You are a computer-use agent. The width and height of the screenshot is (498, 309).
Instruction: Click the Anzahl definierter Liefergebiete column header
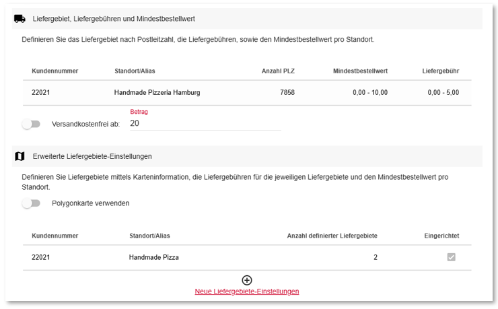click(x=332, y=236)
